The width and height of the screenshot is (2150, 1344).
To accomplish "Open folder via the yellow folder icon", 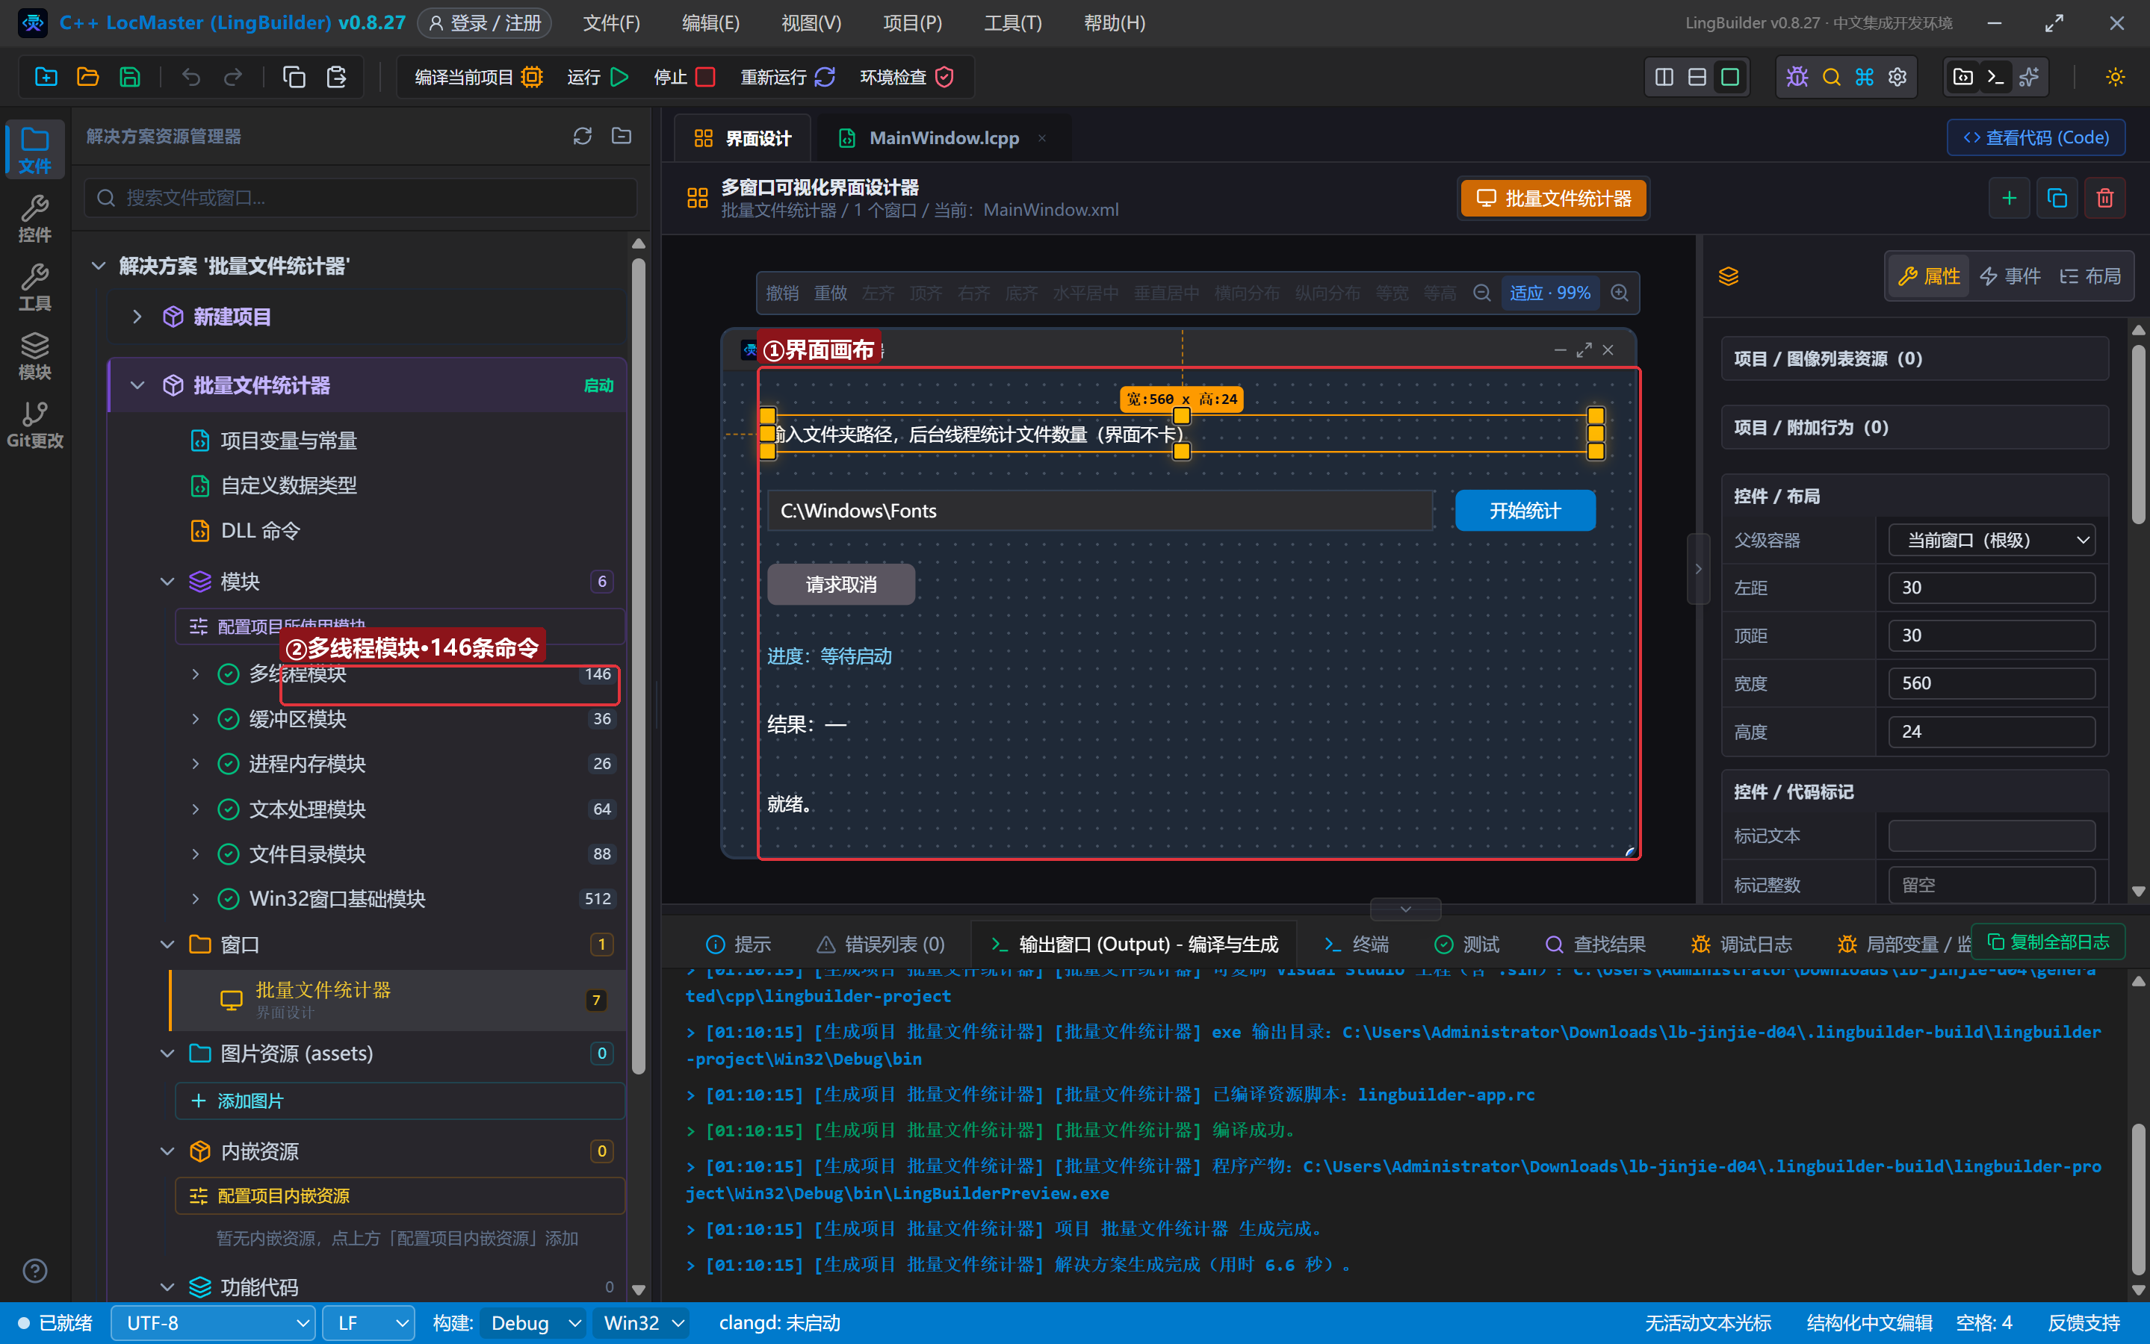I will coord(88,78).
